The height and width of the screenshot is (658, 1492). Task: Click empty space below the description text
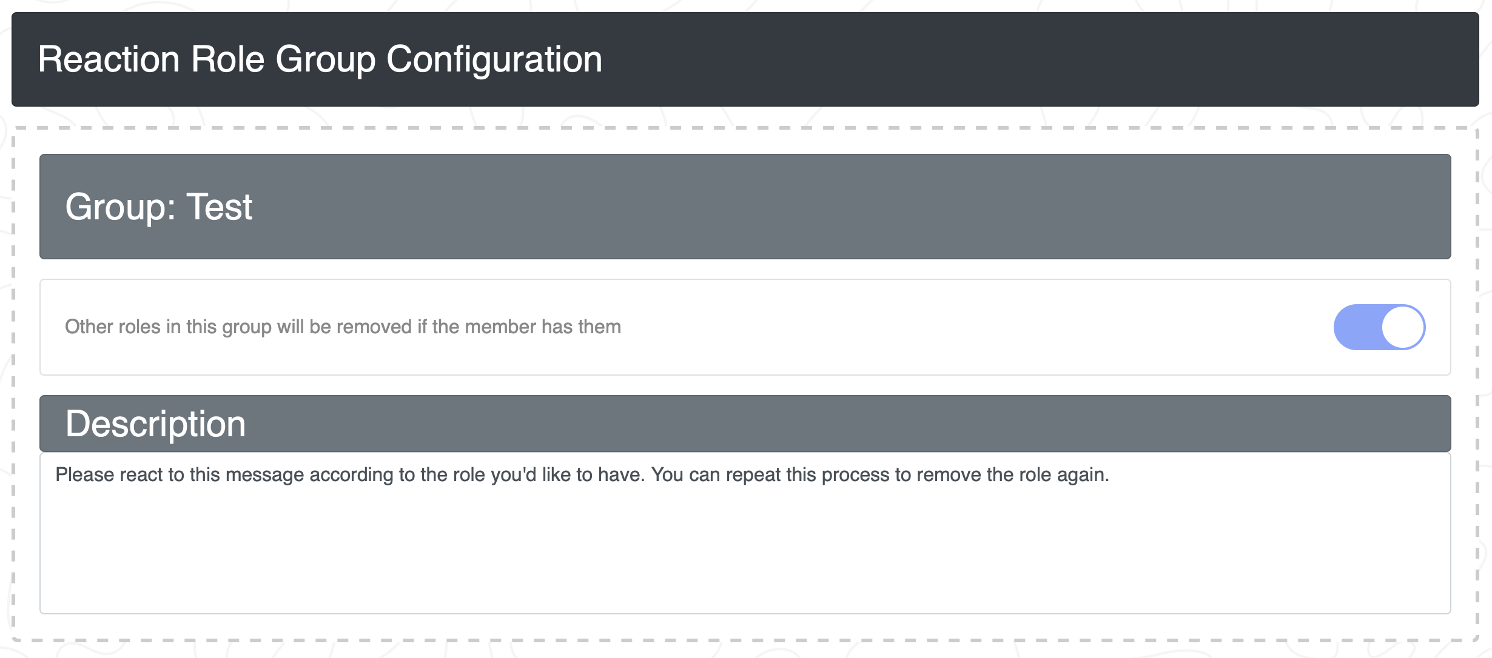745,551
